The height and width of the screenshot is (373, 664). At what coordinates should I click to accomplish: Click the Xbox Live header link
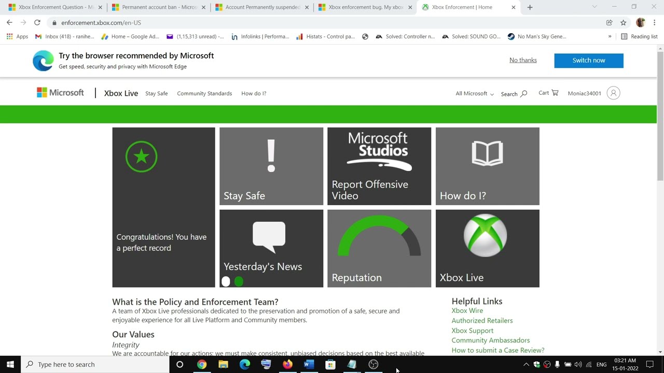click(x=121, y=93)
